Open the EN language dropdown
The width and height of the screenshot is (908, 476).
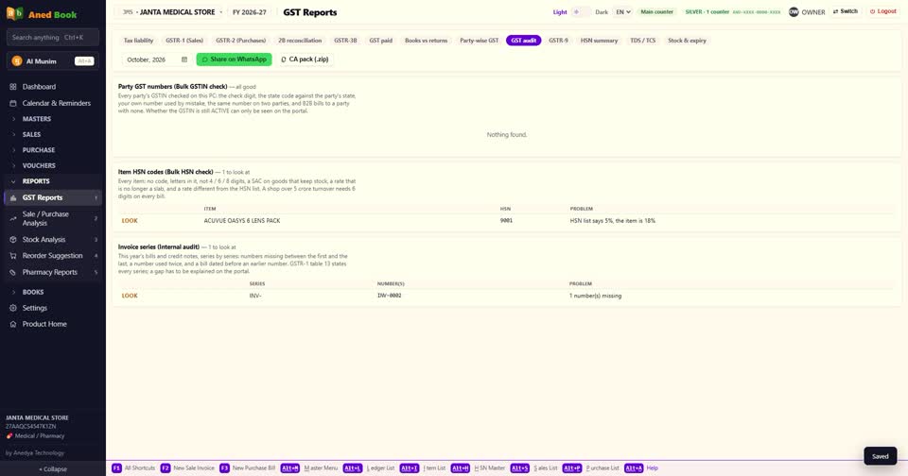623,12
